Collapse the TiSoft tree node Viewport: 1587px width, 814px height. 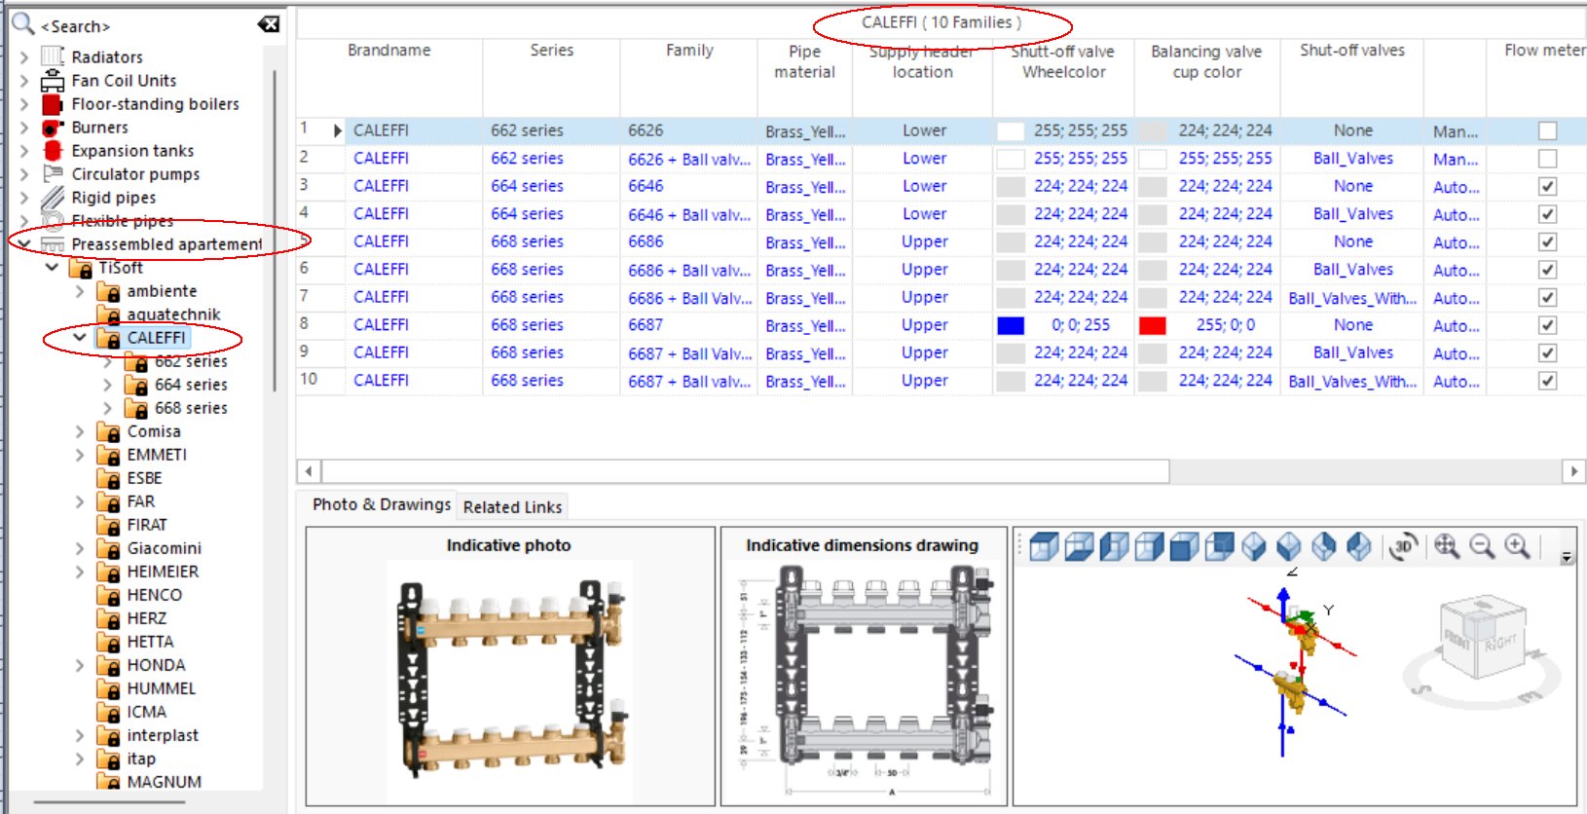[x=52, y=268]
